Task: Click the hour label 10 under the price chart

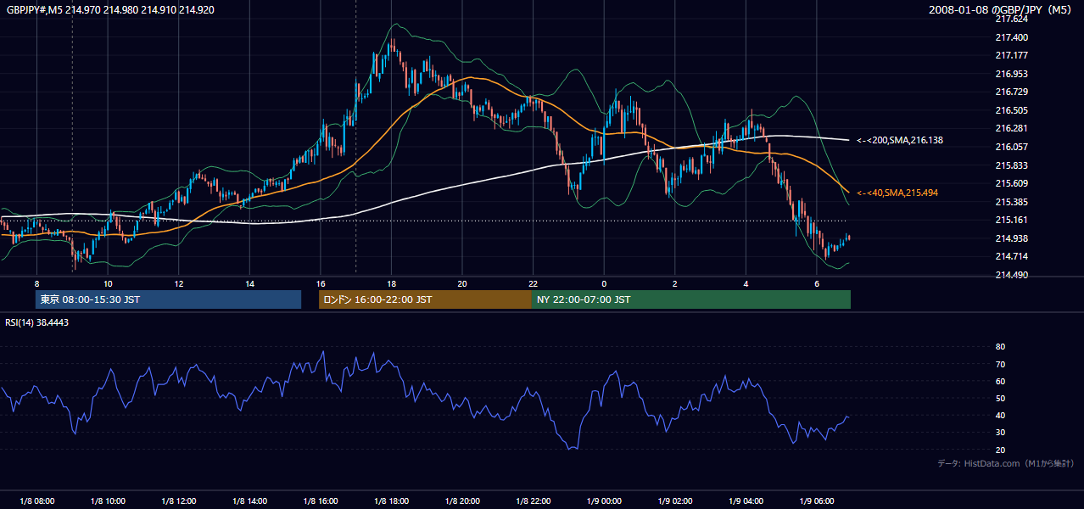Action: (108, 283)
